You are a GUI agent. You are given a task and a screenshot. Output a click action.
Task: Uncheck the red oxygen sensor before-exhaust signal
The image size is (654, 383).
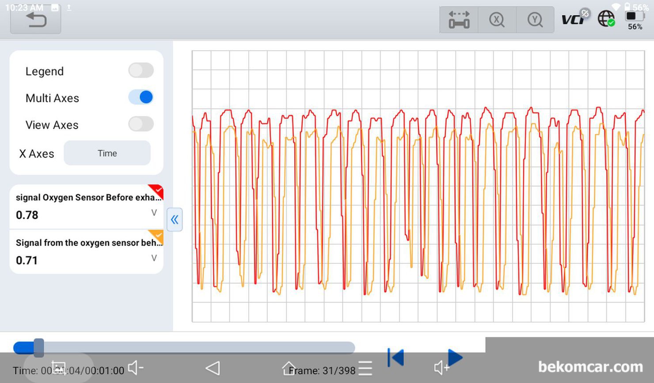coord(156,192)
